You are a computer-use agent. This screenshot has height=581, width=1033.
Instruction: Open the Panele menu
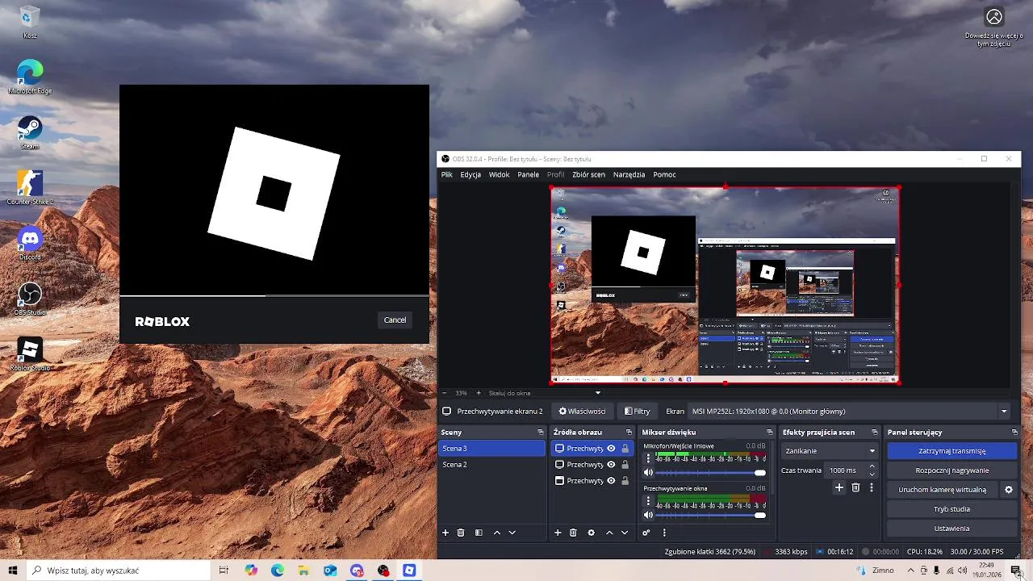coord(528,174)
